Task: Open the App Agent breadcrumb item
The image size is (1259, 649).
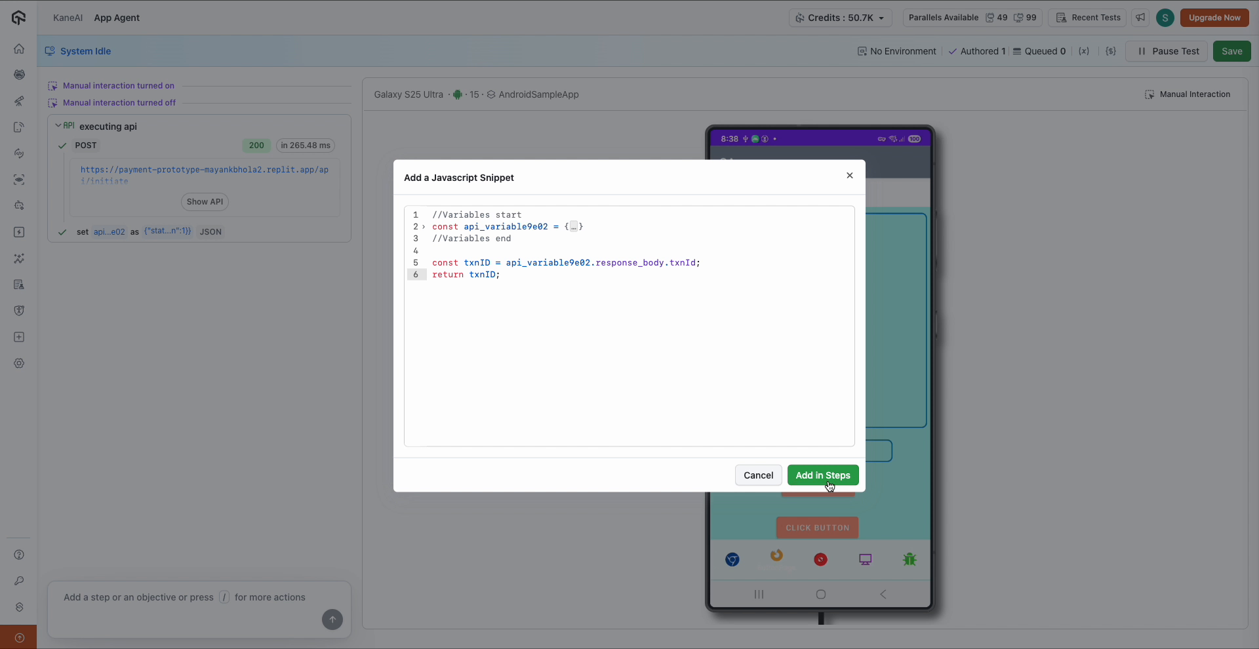Action: (x=117, y=18)
